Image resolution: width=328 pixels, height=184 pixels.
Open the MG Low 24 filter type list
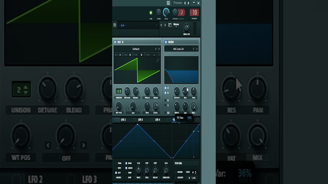click(x=178, y=49)
